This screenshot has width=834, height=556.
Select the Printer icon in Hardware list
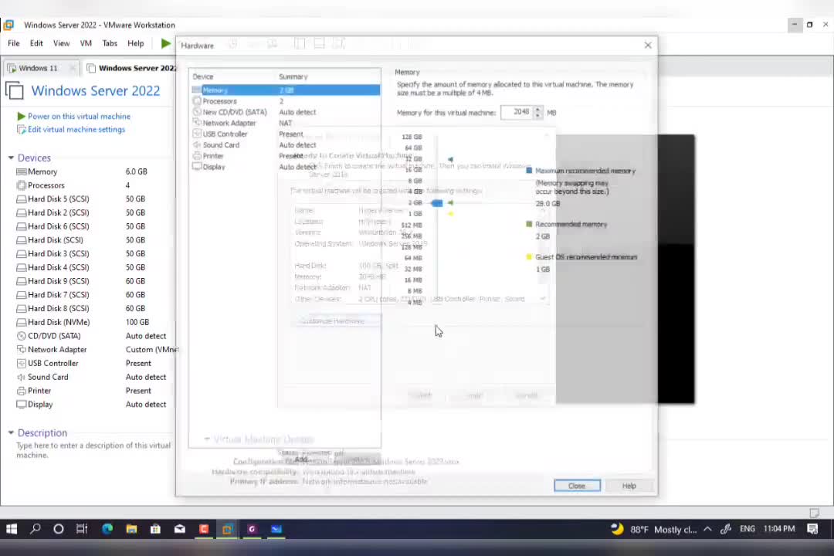pos(197,156)
